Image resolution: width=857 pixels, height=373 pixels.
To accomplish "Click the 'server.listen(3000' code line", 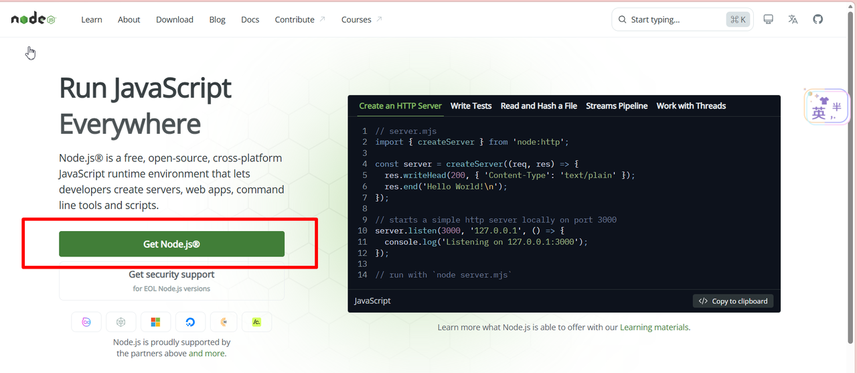I will coord(469,230).
